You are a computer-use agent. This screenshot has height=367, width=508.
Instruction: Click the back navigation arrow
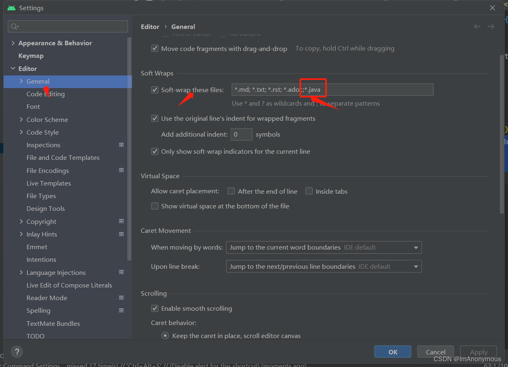[477, 26]
